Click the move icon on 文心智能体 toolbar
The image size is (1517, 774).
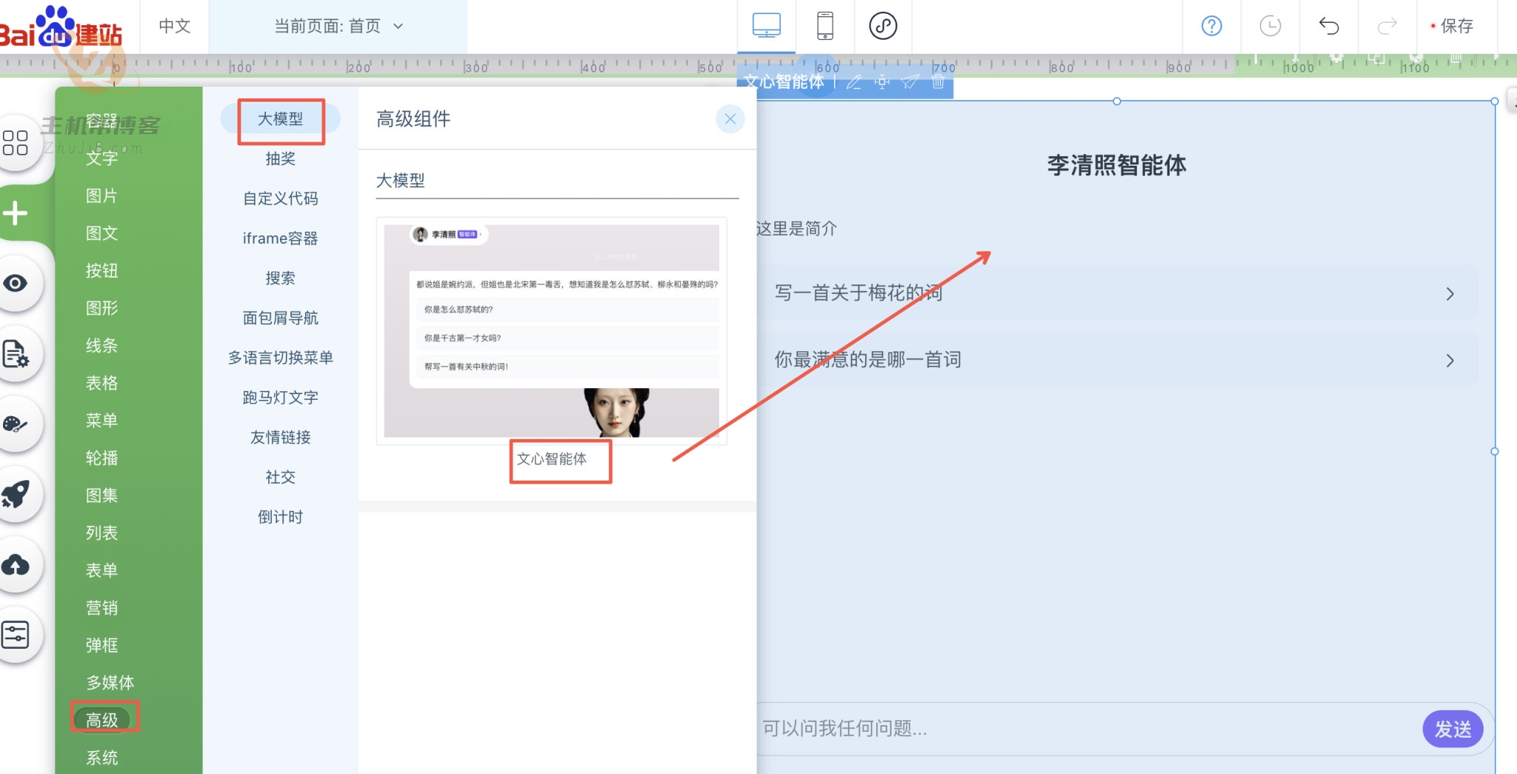881,81
